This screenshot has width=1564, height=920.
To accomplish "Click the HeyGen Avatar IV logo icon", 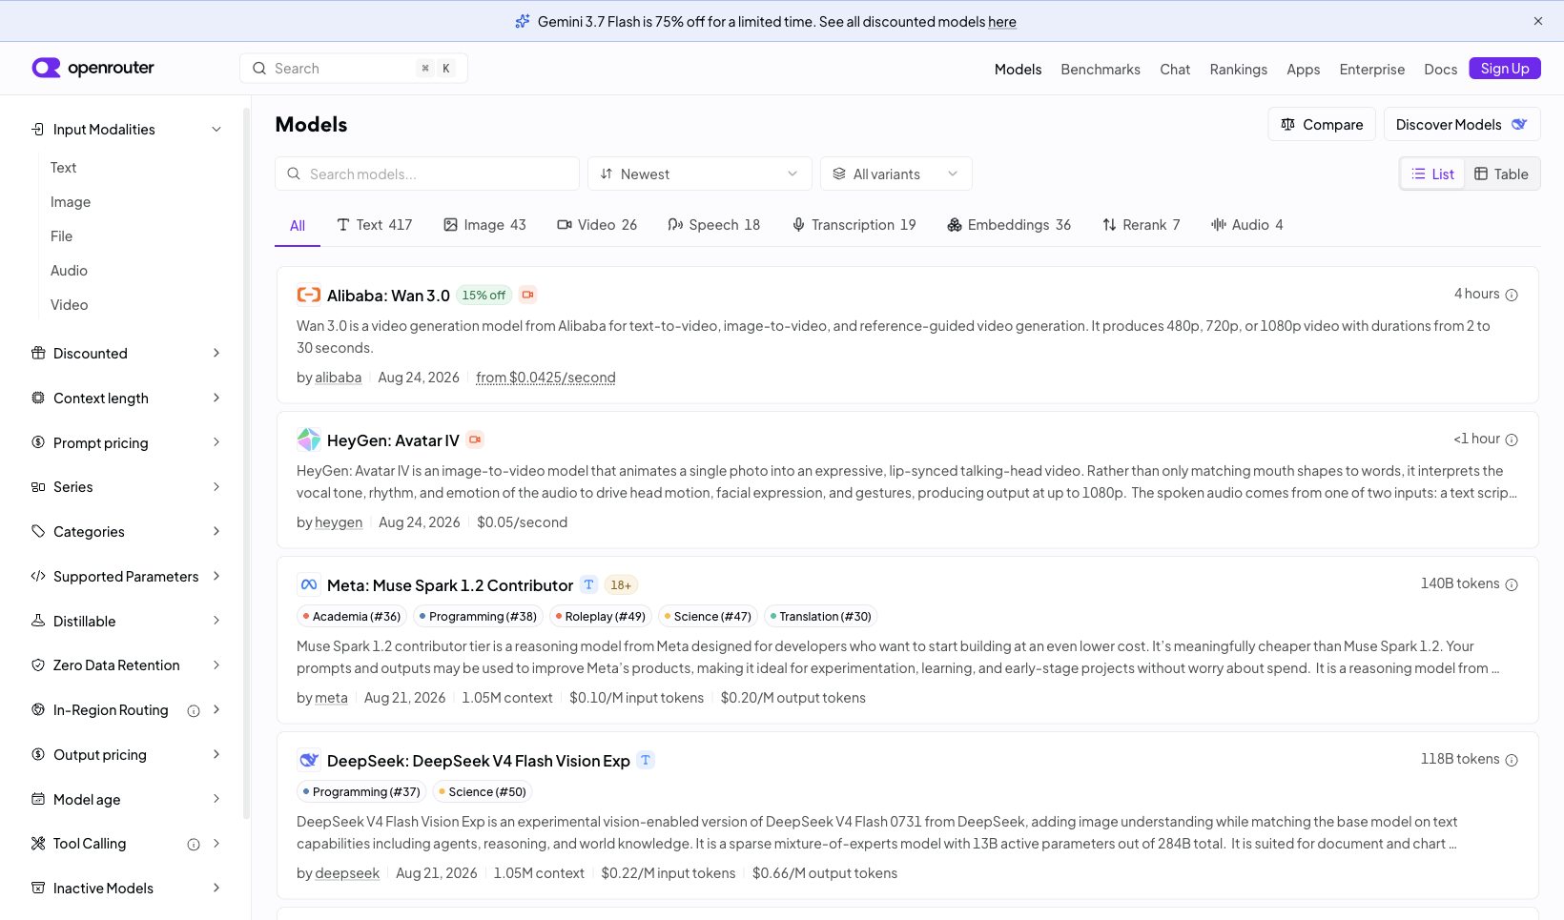I will (x=308, y=440).
